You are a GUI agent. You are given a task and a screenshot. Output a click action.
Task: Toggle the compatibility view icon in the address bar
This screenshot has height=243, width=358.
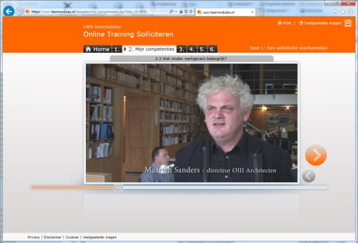186,11
